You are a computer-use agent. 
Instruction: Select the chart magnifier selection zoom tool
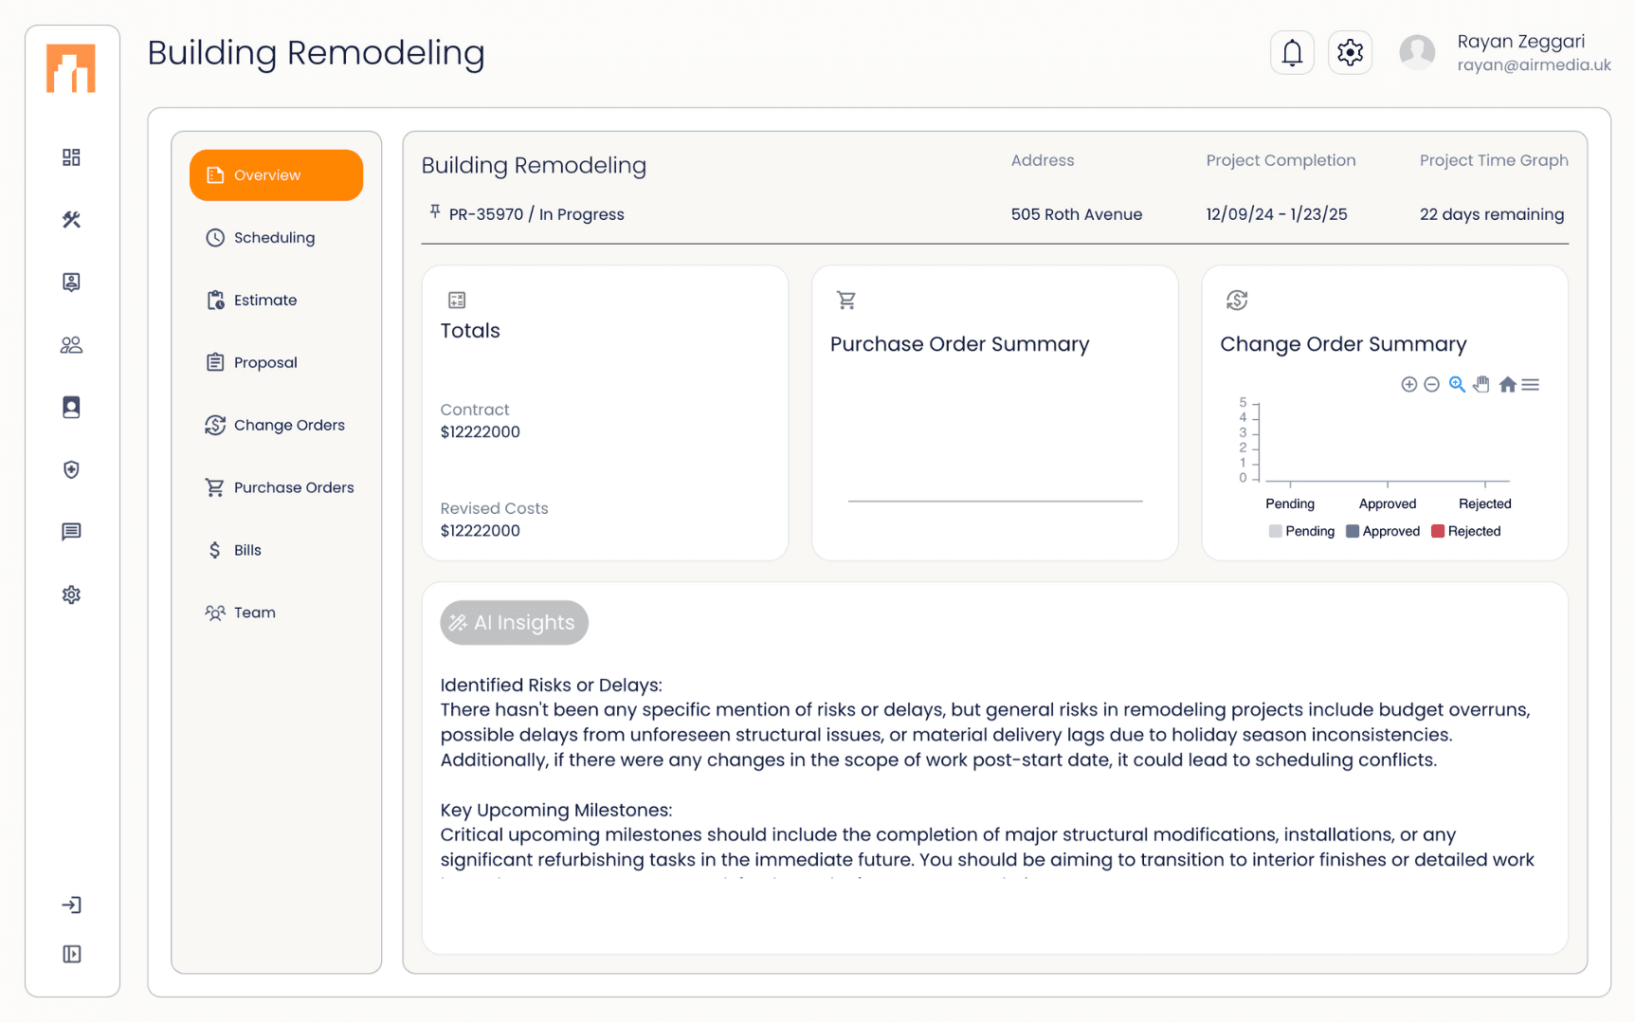(1457, 385)
